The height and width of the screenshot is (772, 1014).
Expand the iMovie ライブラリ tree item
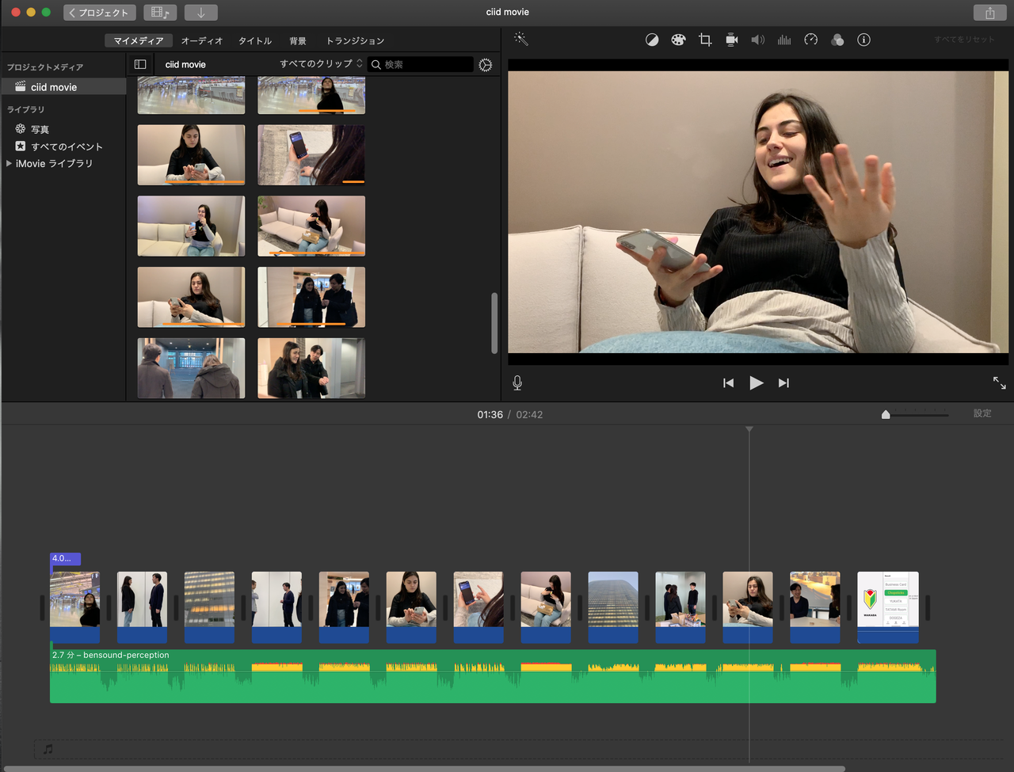point(9,163)
